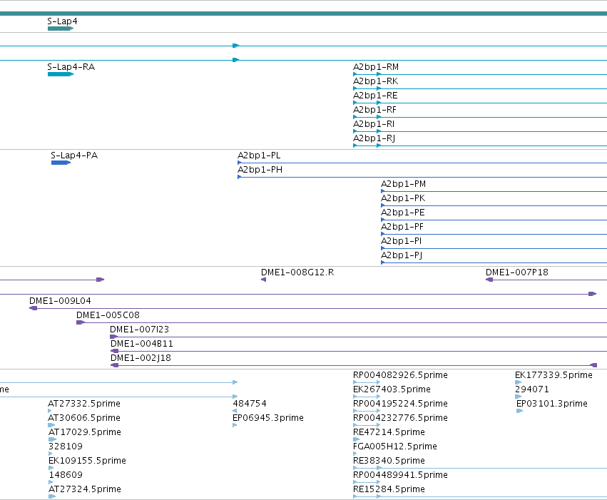Select EST RP004195224.5prime
Image resolution: width=607 pixels, height=500 pixels.
coord(401,404)
